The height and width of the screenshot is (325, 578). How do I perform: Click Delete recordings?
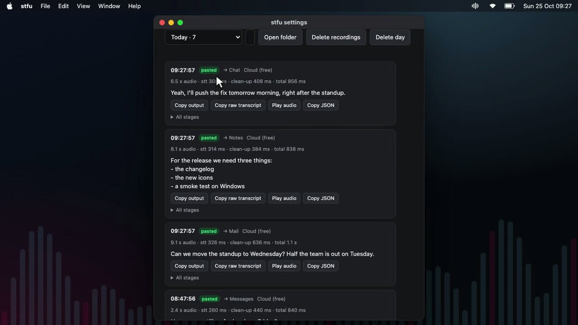(336, 37)
